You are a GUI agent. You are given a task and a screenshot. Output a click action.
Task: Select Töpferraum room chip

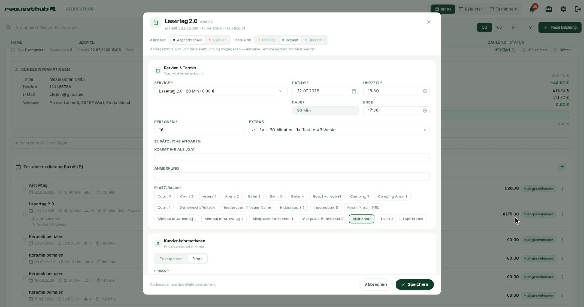tap(413, 219)
